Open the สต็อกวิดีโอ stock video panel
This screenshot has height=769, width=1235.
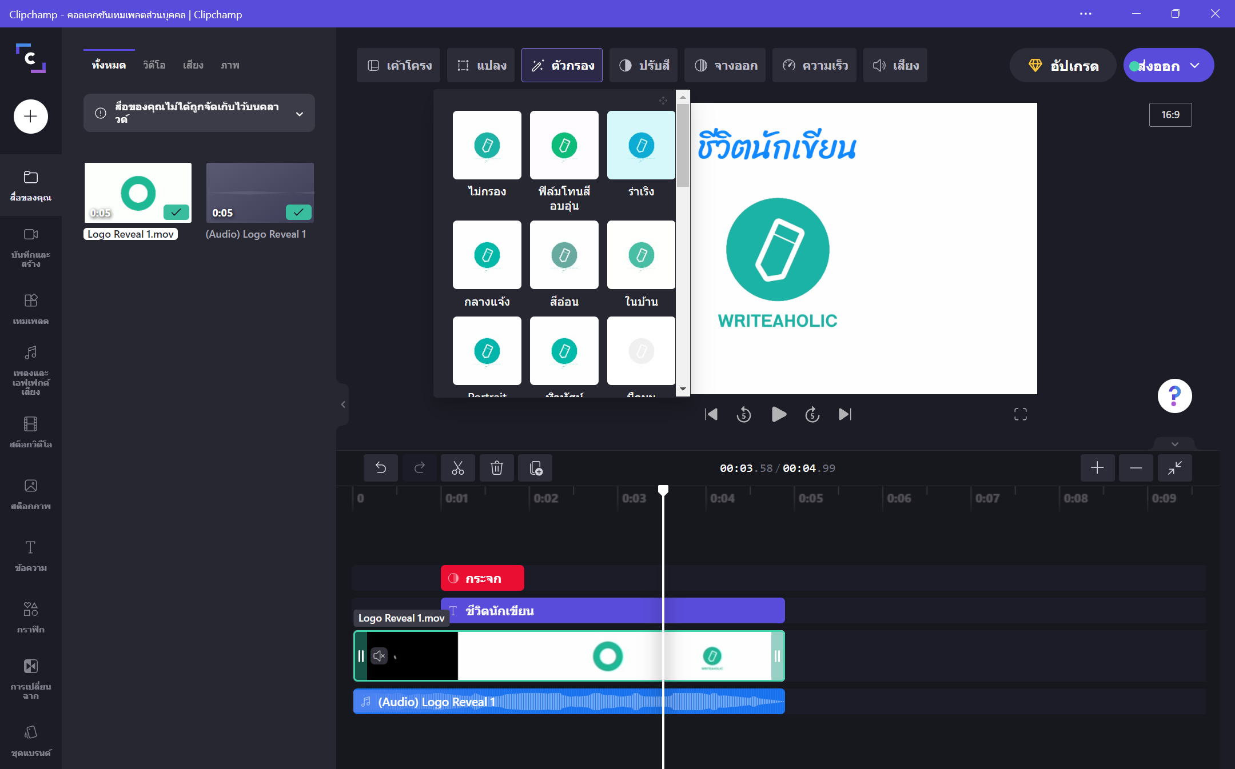[x=31, y=432]
